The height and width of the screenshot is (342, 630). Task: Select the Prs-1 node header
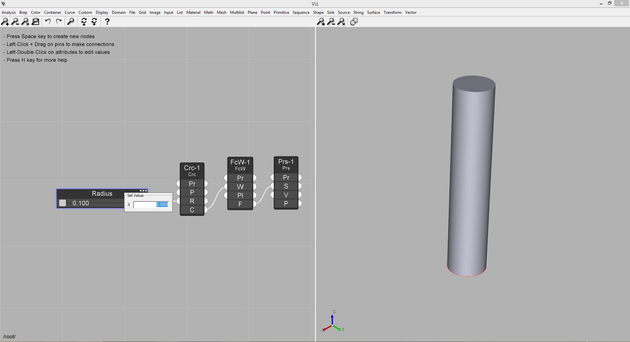[x=286, y=164]
